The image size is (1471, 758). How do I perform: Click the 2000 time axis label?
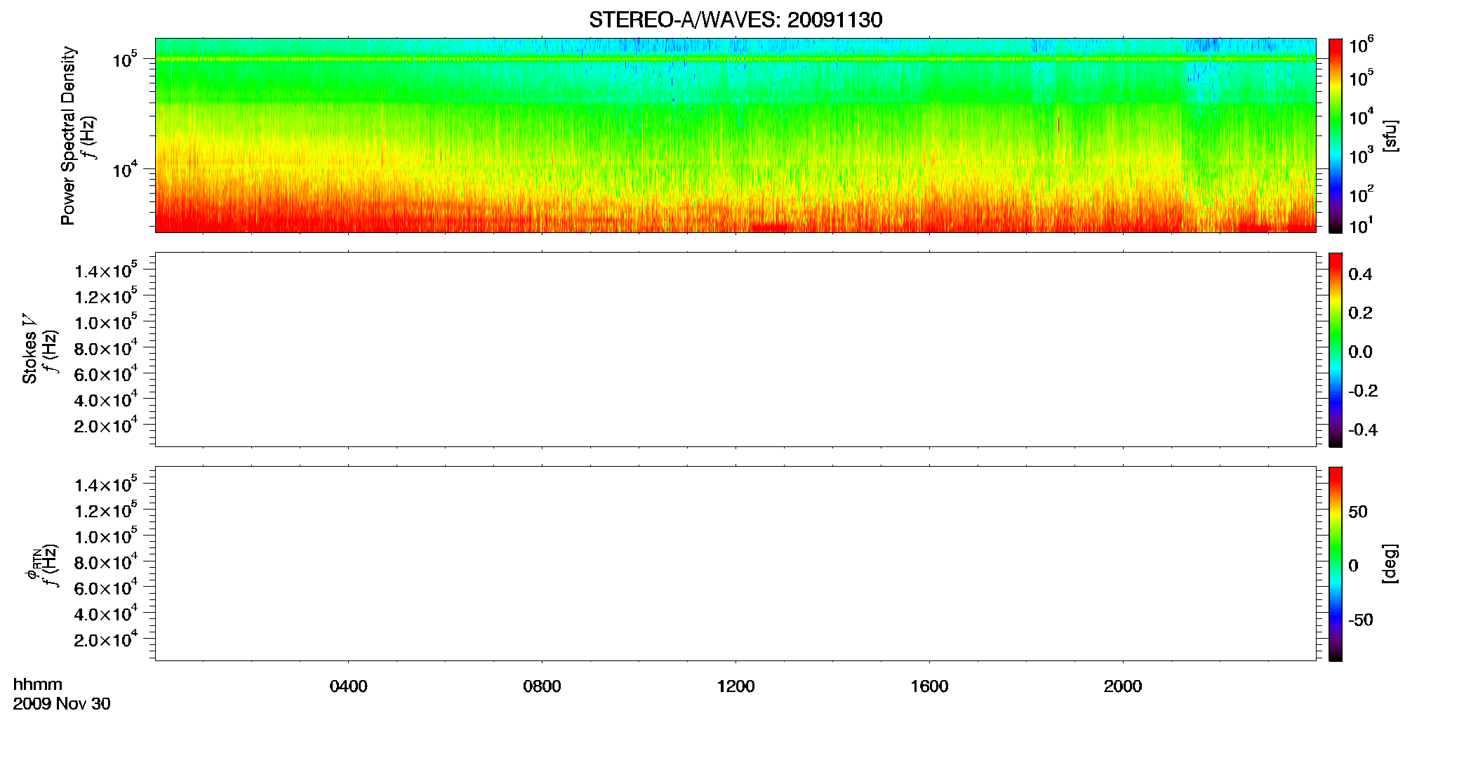pos(1123,686)
